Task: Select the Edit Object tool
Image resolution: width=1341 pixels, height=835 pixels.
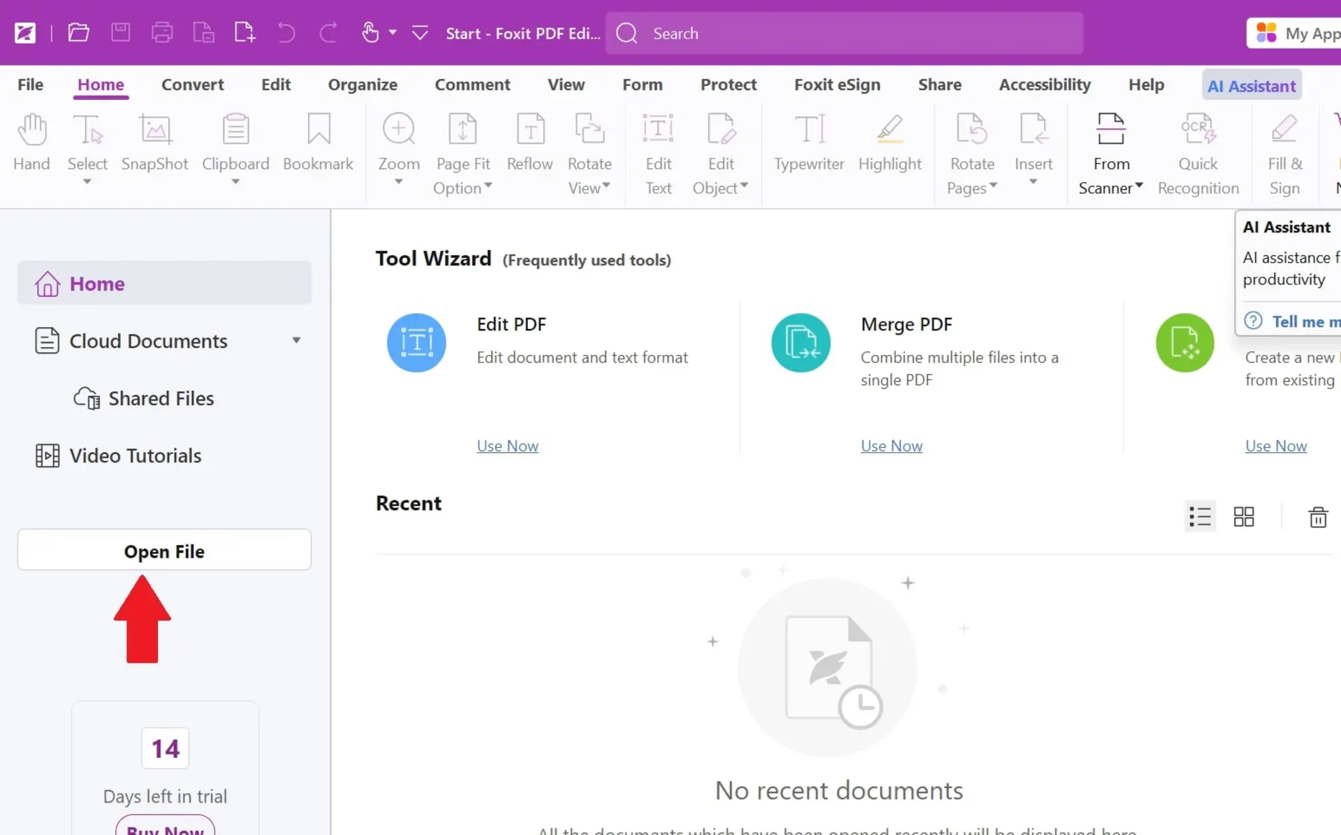Action: 721,154
